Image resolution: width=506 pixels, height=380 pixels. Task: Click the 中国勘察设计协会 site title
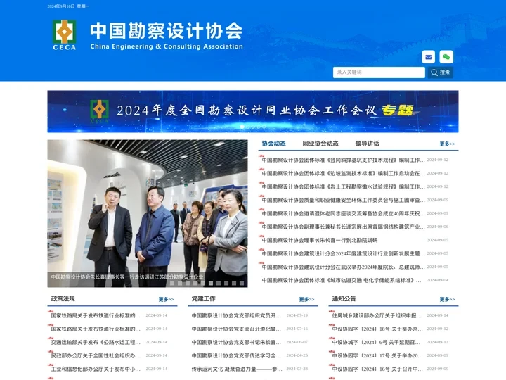166,31
